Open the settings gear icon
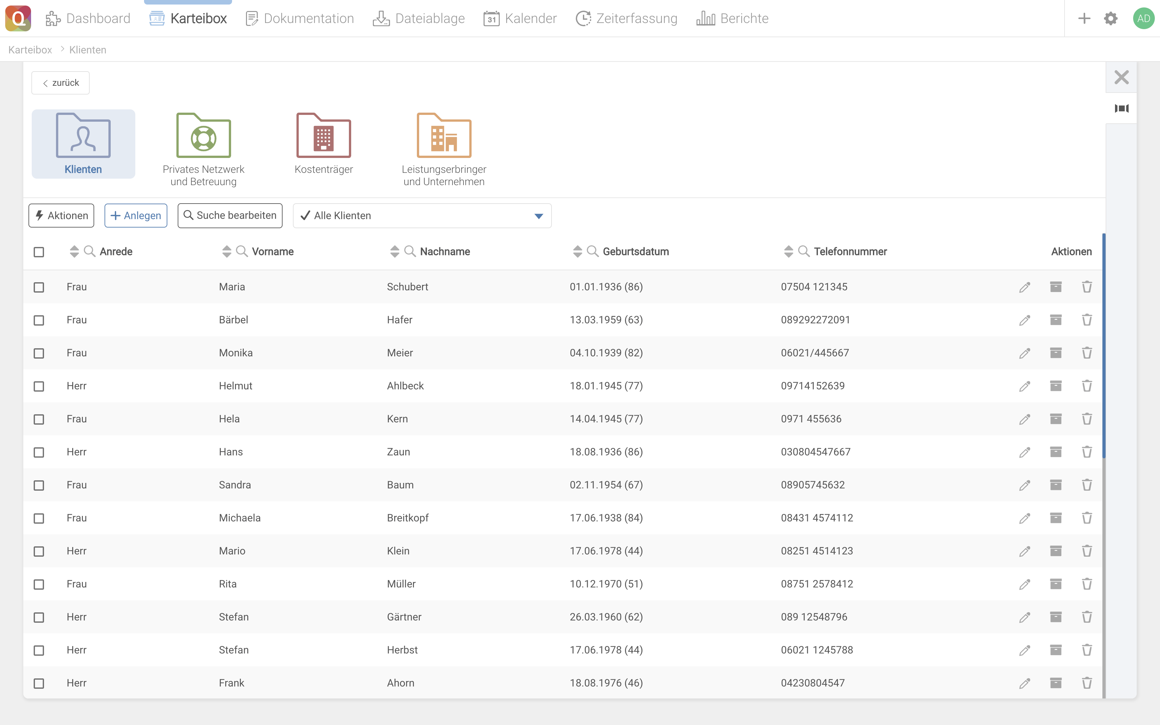 [1110, 18]
